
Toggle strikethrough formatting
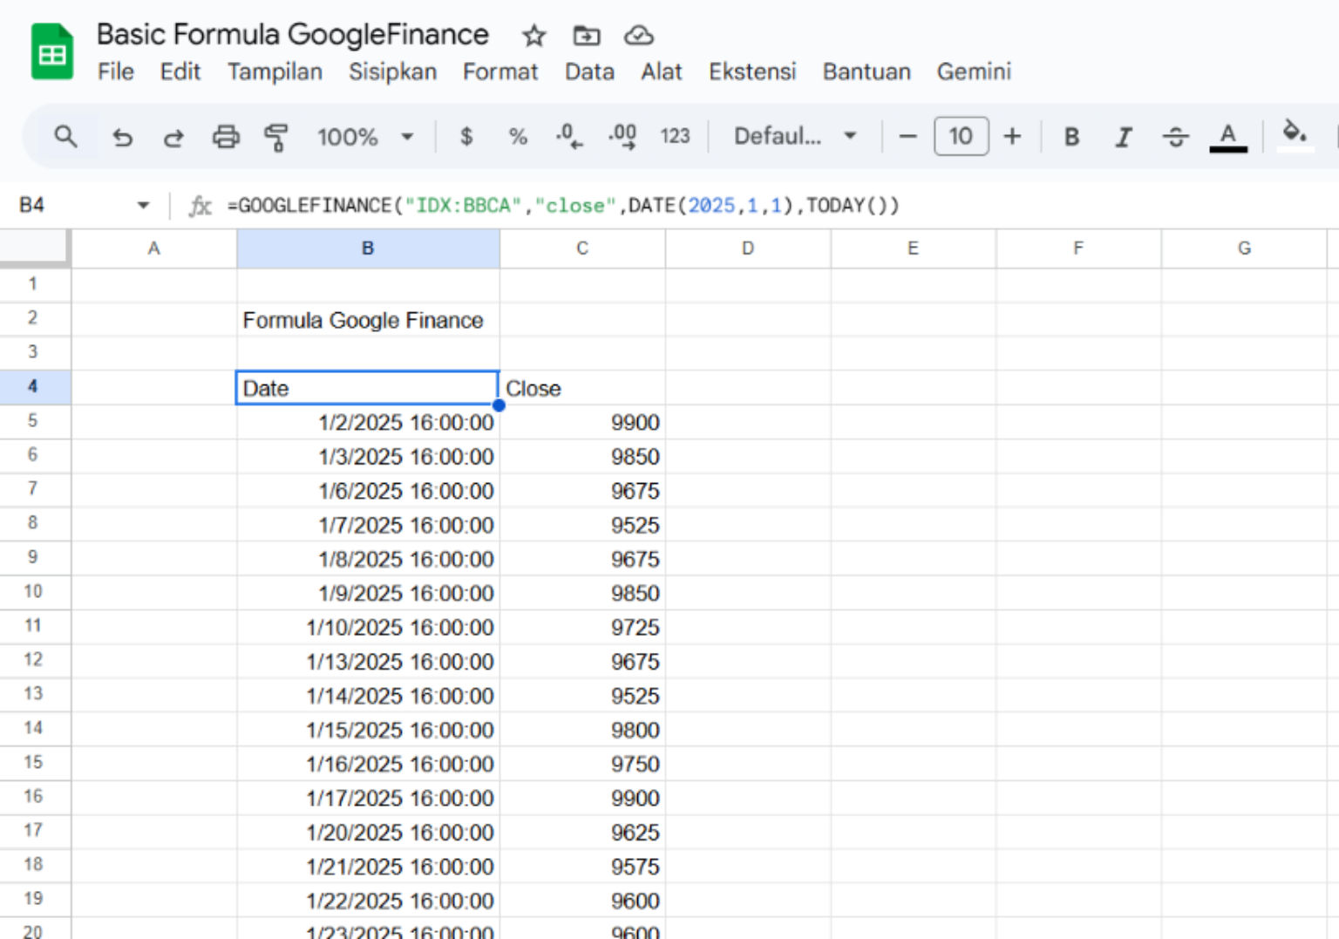click(1175, 137)
